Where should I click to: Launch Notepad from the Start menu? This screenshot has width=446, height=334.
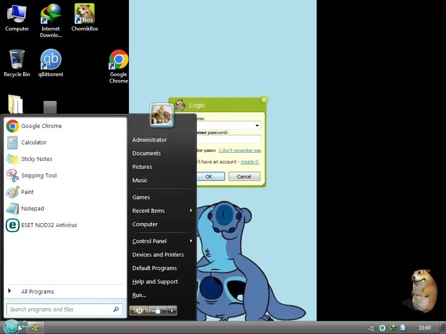coord(65,208)
